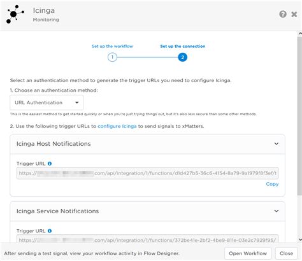Show info for Host Notifications Trigger URL
Image resolution: width=302 pixels, height=261 pixels.
pos(50,164)
